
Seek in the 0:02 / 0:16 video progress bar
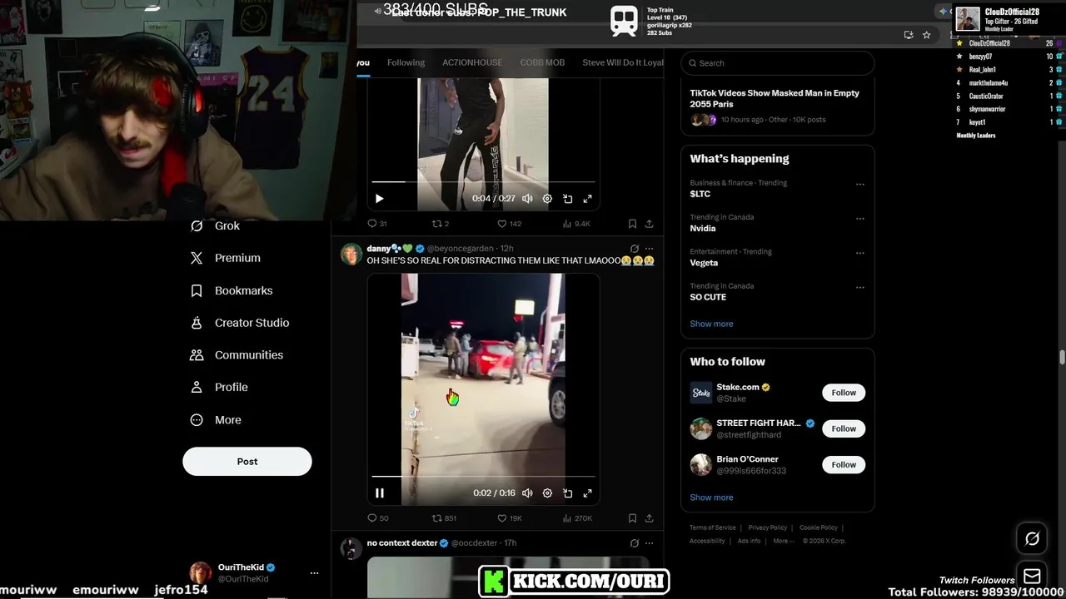pyautogui.click(x=483, y=476)
